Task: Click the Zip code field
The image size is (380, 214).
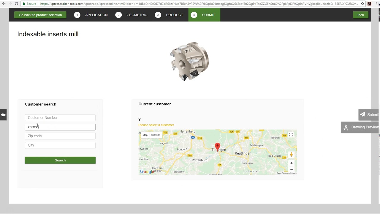Action: point(60,136)
